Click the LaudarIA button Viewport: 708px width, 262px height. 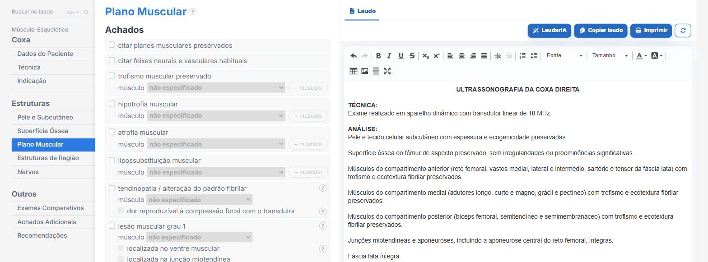550,31
